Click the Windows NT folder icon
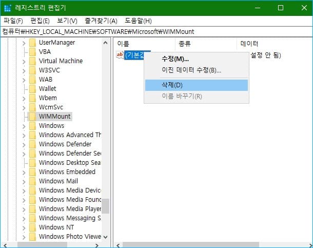 [32, 227]
